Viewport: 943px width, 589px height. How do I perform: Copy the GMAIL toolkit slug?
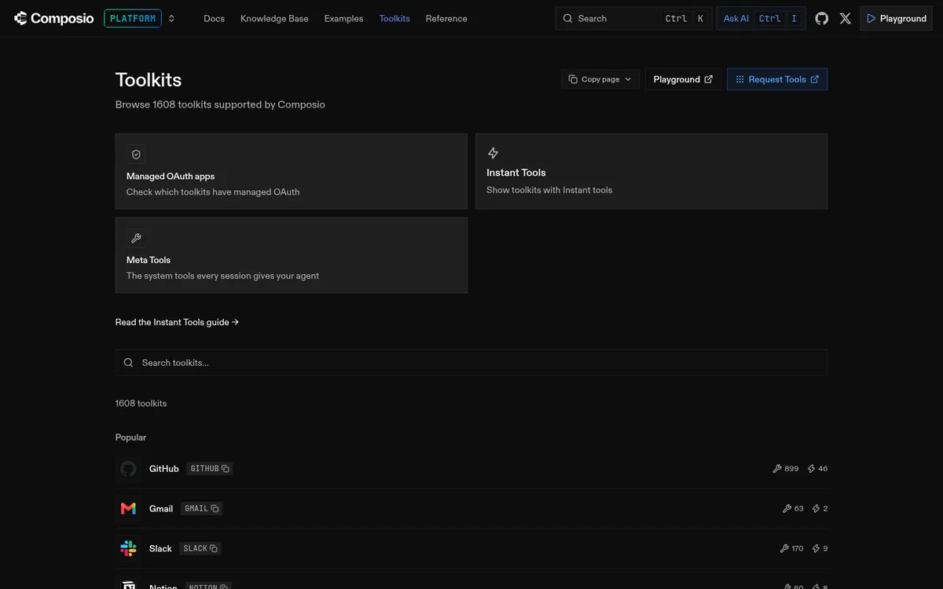[215, 509]
